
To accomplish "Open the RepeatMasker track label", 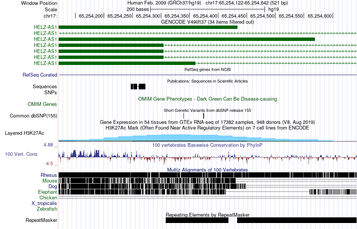I will 41,220.
